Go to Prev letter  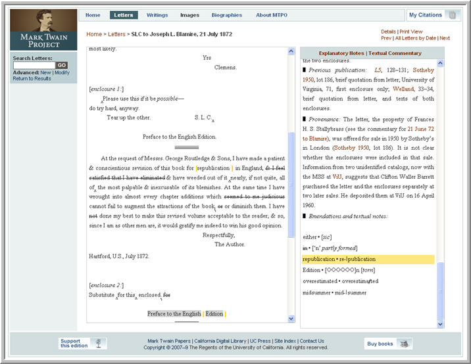point(386,38)
